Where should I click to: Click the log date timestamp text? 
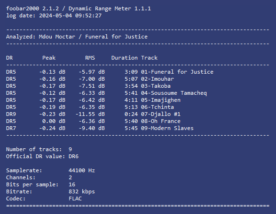coord(70,15)
